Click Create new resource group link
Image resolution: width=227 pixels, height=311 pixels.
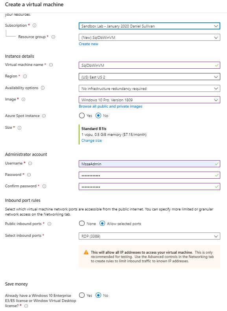click(89, 44)
